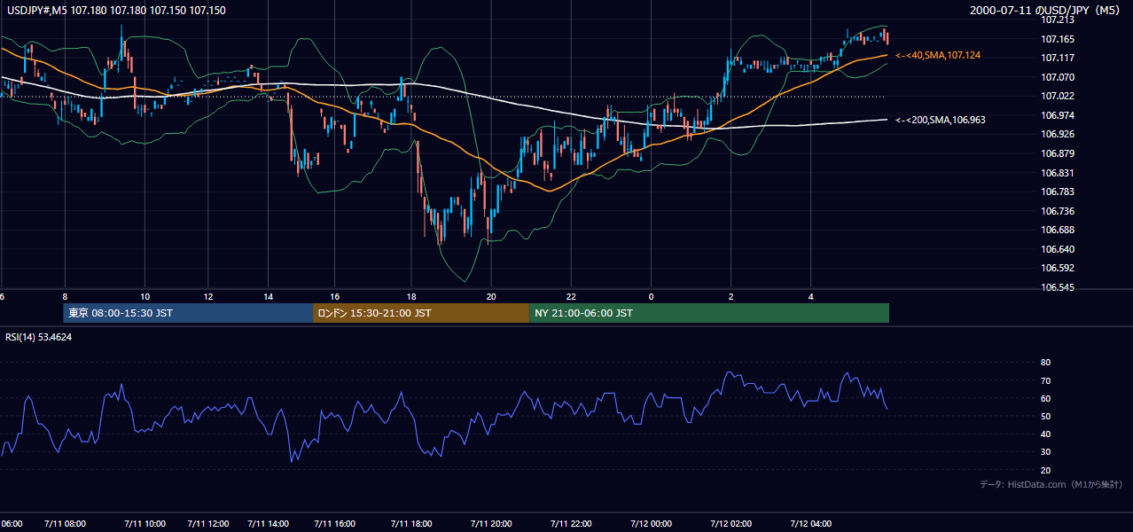
Task: Click price axis value 106.592
Action: (1058, 268)
